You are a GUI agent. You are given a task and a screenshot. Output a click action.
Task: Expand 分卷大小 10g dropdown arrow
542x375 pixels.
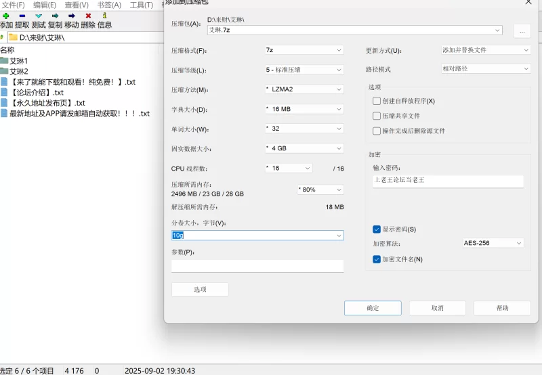(339, 236)
